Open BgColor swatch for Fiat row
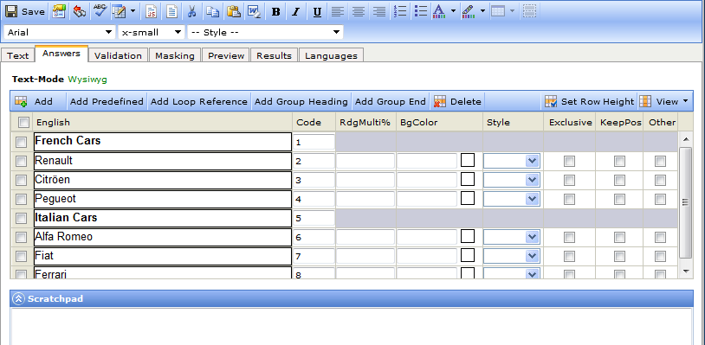Viewport: 705px width, 345px height. pyautogui.click(x=468, y=255)
